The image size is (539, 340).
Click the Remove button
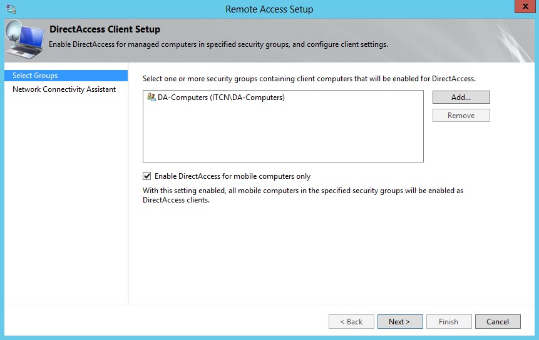coord(461,116)
